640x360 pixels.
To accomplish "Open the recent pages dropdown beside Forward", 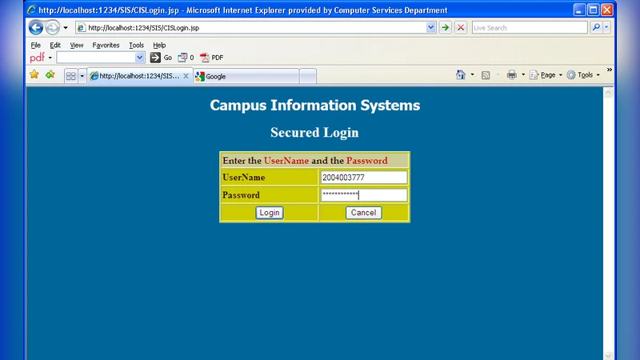I will click(66, 28).
